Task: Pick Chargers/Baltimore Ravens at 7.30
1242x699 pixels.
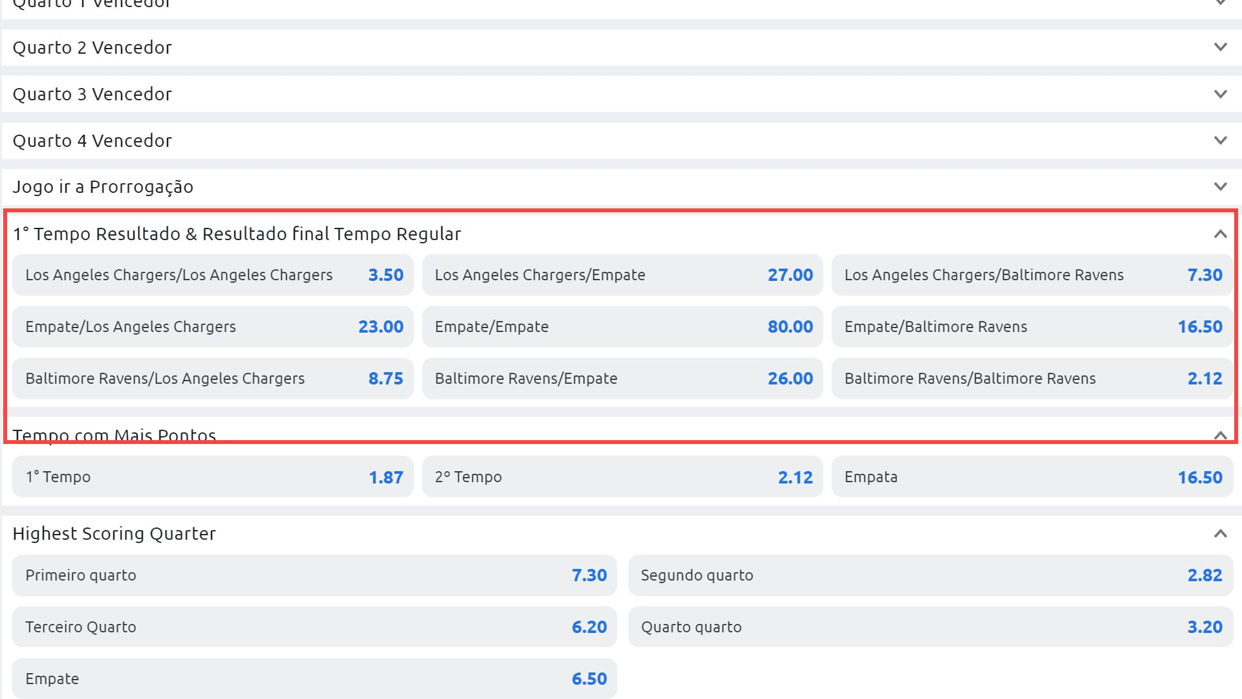Action: [1032, 275]
